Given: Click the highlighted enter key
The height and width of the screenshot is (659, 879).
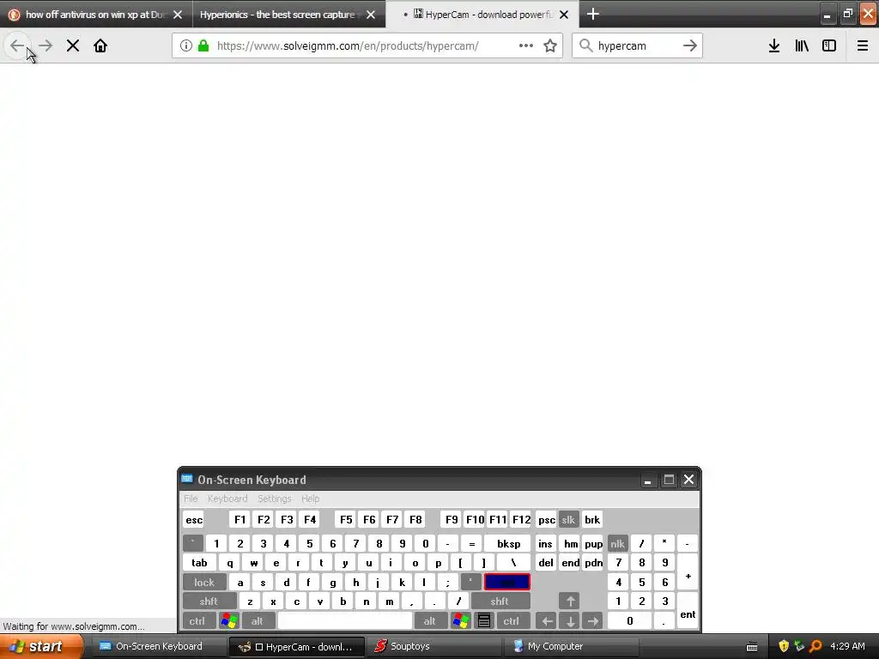Looking at the screenshot, I should pyautogui.click(x=507, y=583).
